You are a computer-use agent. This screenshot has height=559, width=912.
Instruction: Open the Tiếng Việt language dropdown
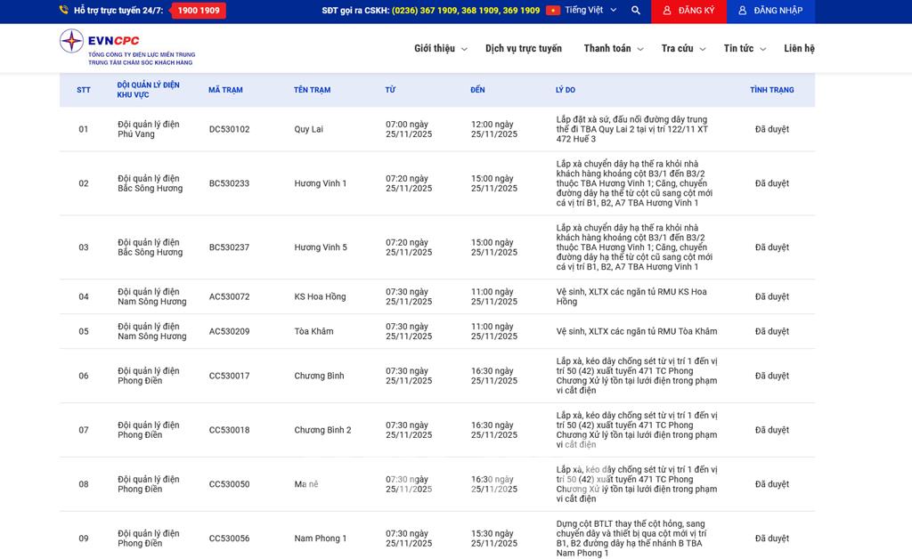point(590,11)
